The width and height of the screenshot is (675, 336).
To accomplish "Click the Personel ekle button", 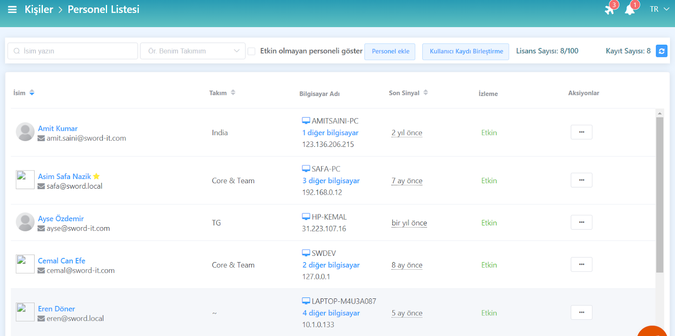I will tap(390, 51).
